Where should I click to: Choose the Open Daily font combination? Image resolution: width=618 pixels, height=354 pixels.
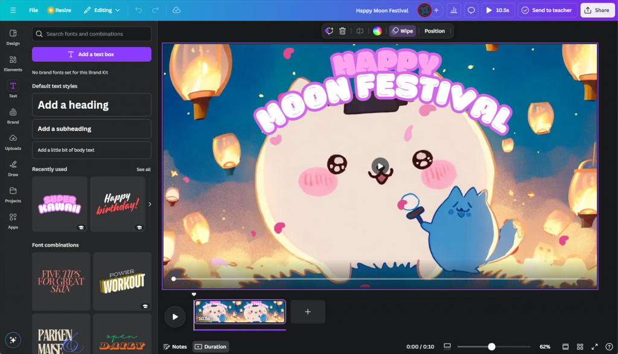tap(122, 334)
